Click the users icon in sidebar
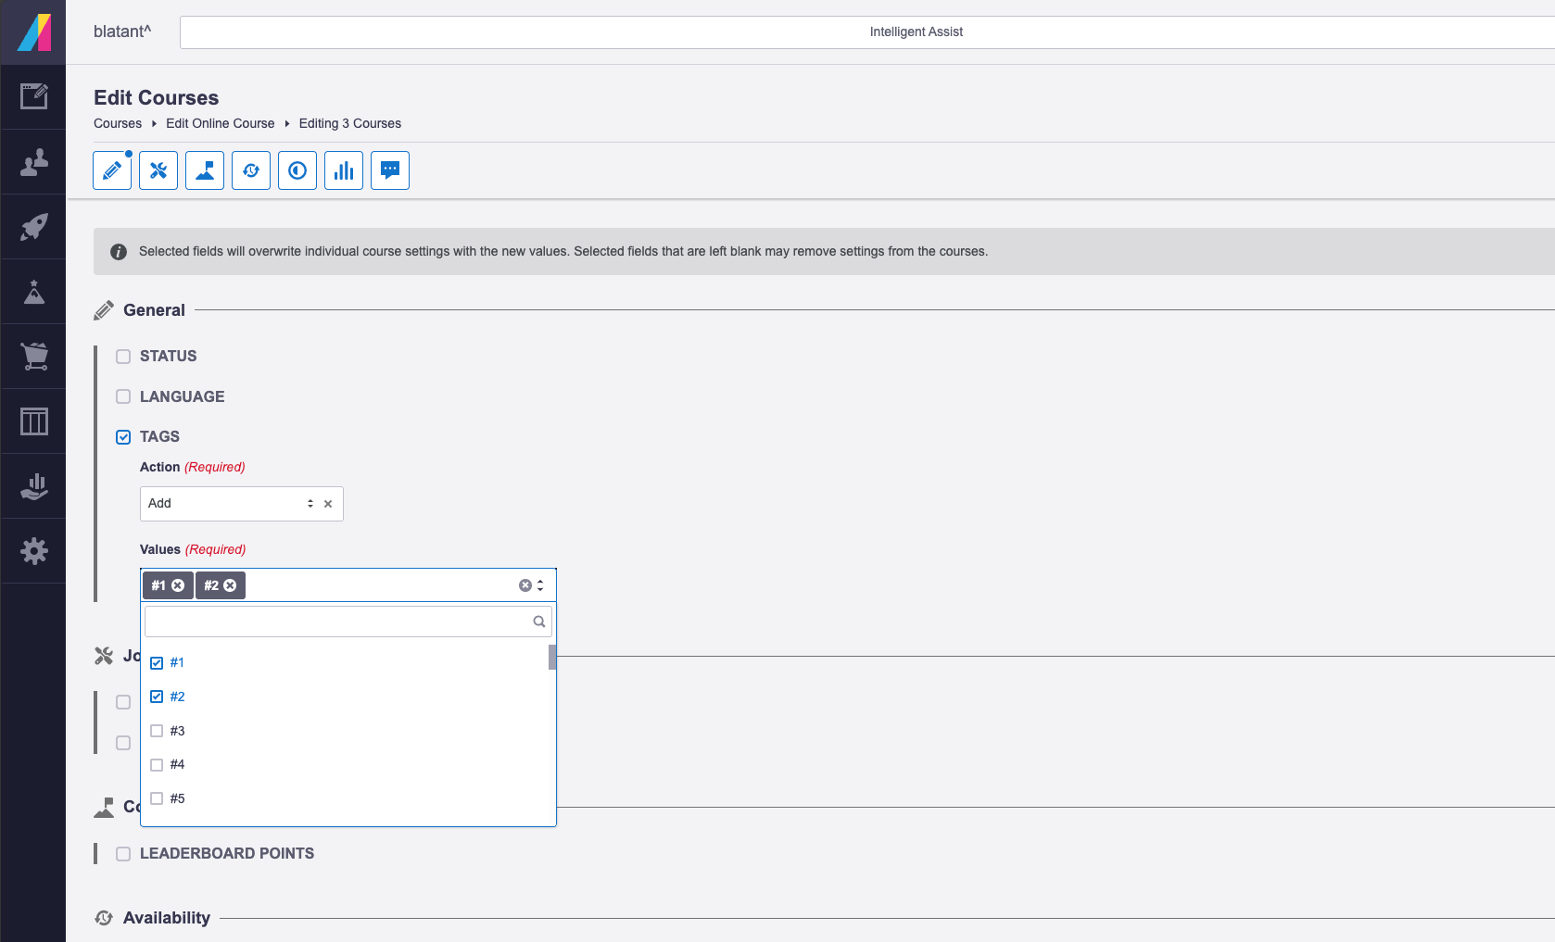The height and width of the screenshot is (942, 1555). point(34,162)
